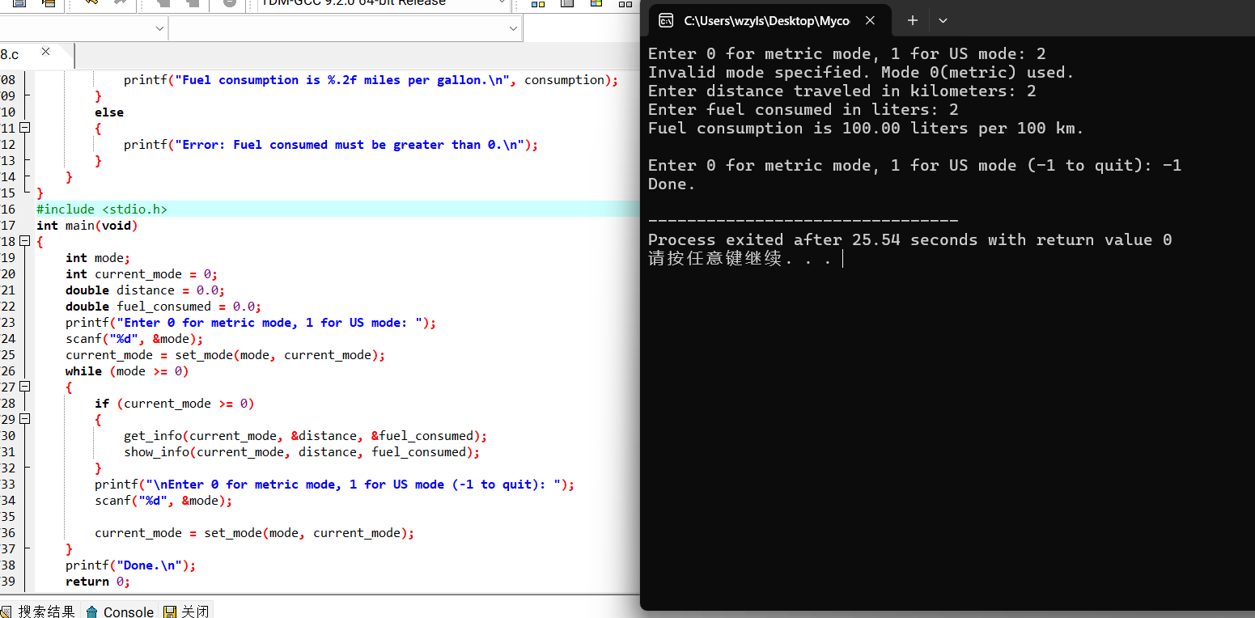Click the 'int mode;' declaration
Screen dimensions: 1255x618
click(x=98, y=257)
